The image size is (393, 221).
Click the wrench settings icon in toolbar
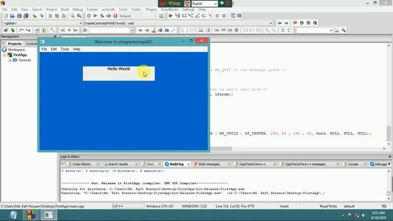(x=343, y=30)
